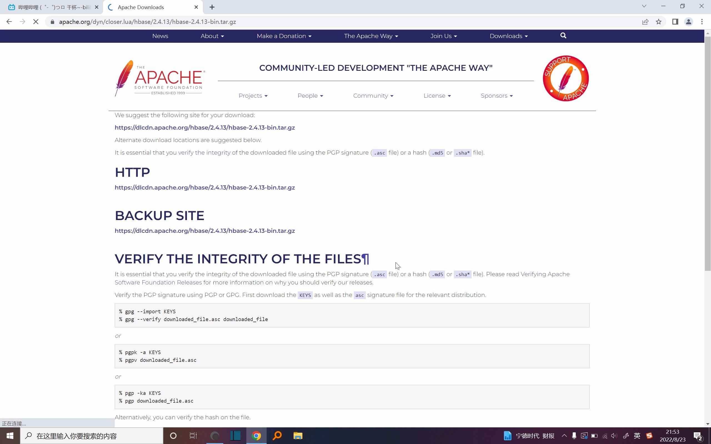711x444 pixels.
Task: Expand the Community dropdown
Action: point(373,96)
